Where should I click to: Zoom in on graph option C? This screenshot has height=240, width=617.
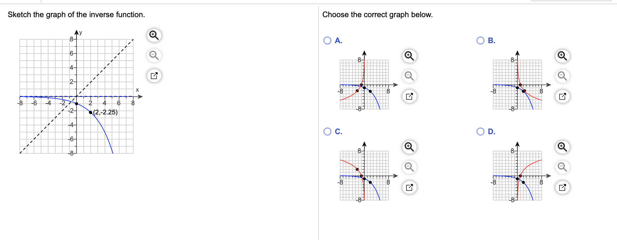coord(409,147)
